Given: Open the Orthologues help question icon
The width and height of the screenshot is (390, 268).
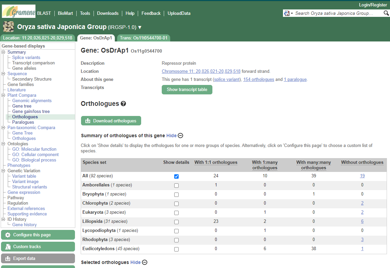Looking at the screenshot, I should (123, 104).
